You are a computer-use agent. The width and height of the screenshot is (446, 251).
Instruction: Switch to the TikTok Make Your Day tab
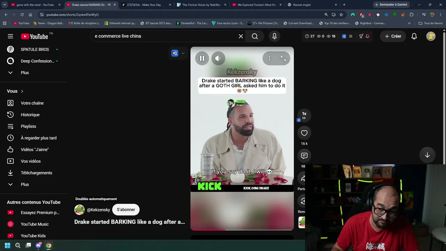tap(146, 5)
